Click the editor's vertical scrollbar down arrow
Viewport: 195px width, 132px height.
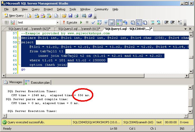191,71
